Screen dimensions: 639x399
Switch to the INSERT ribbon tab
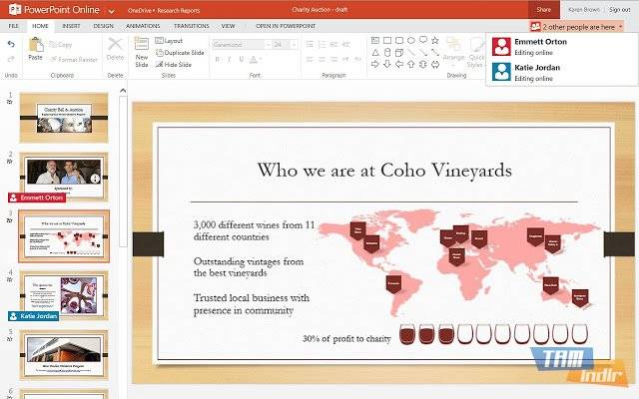tap(71, 25)
